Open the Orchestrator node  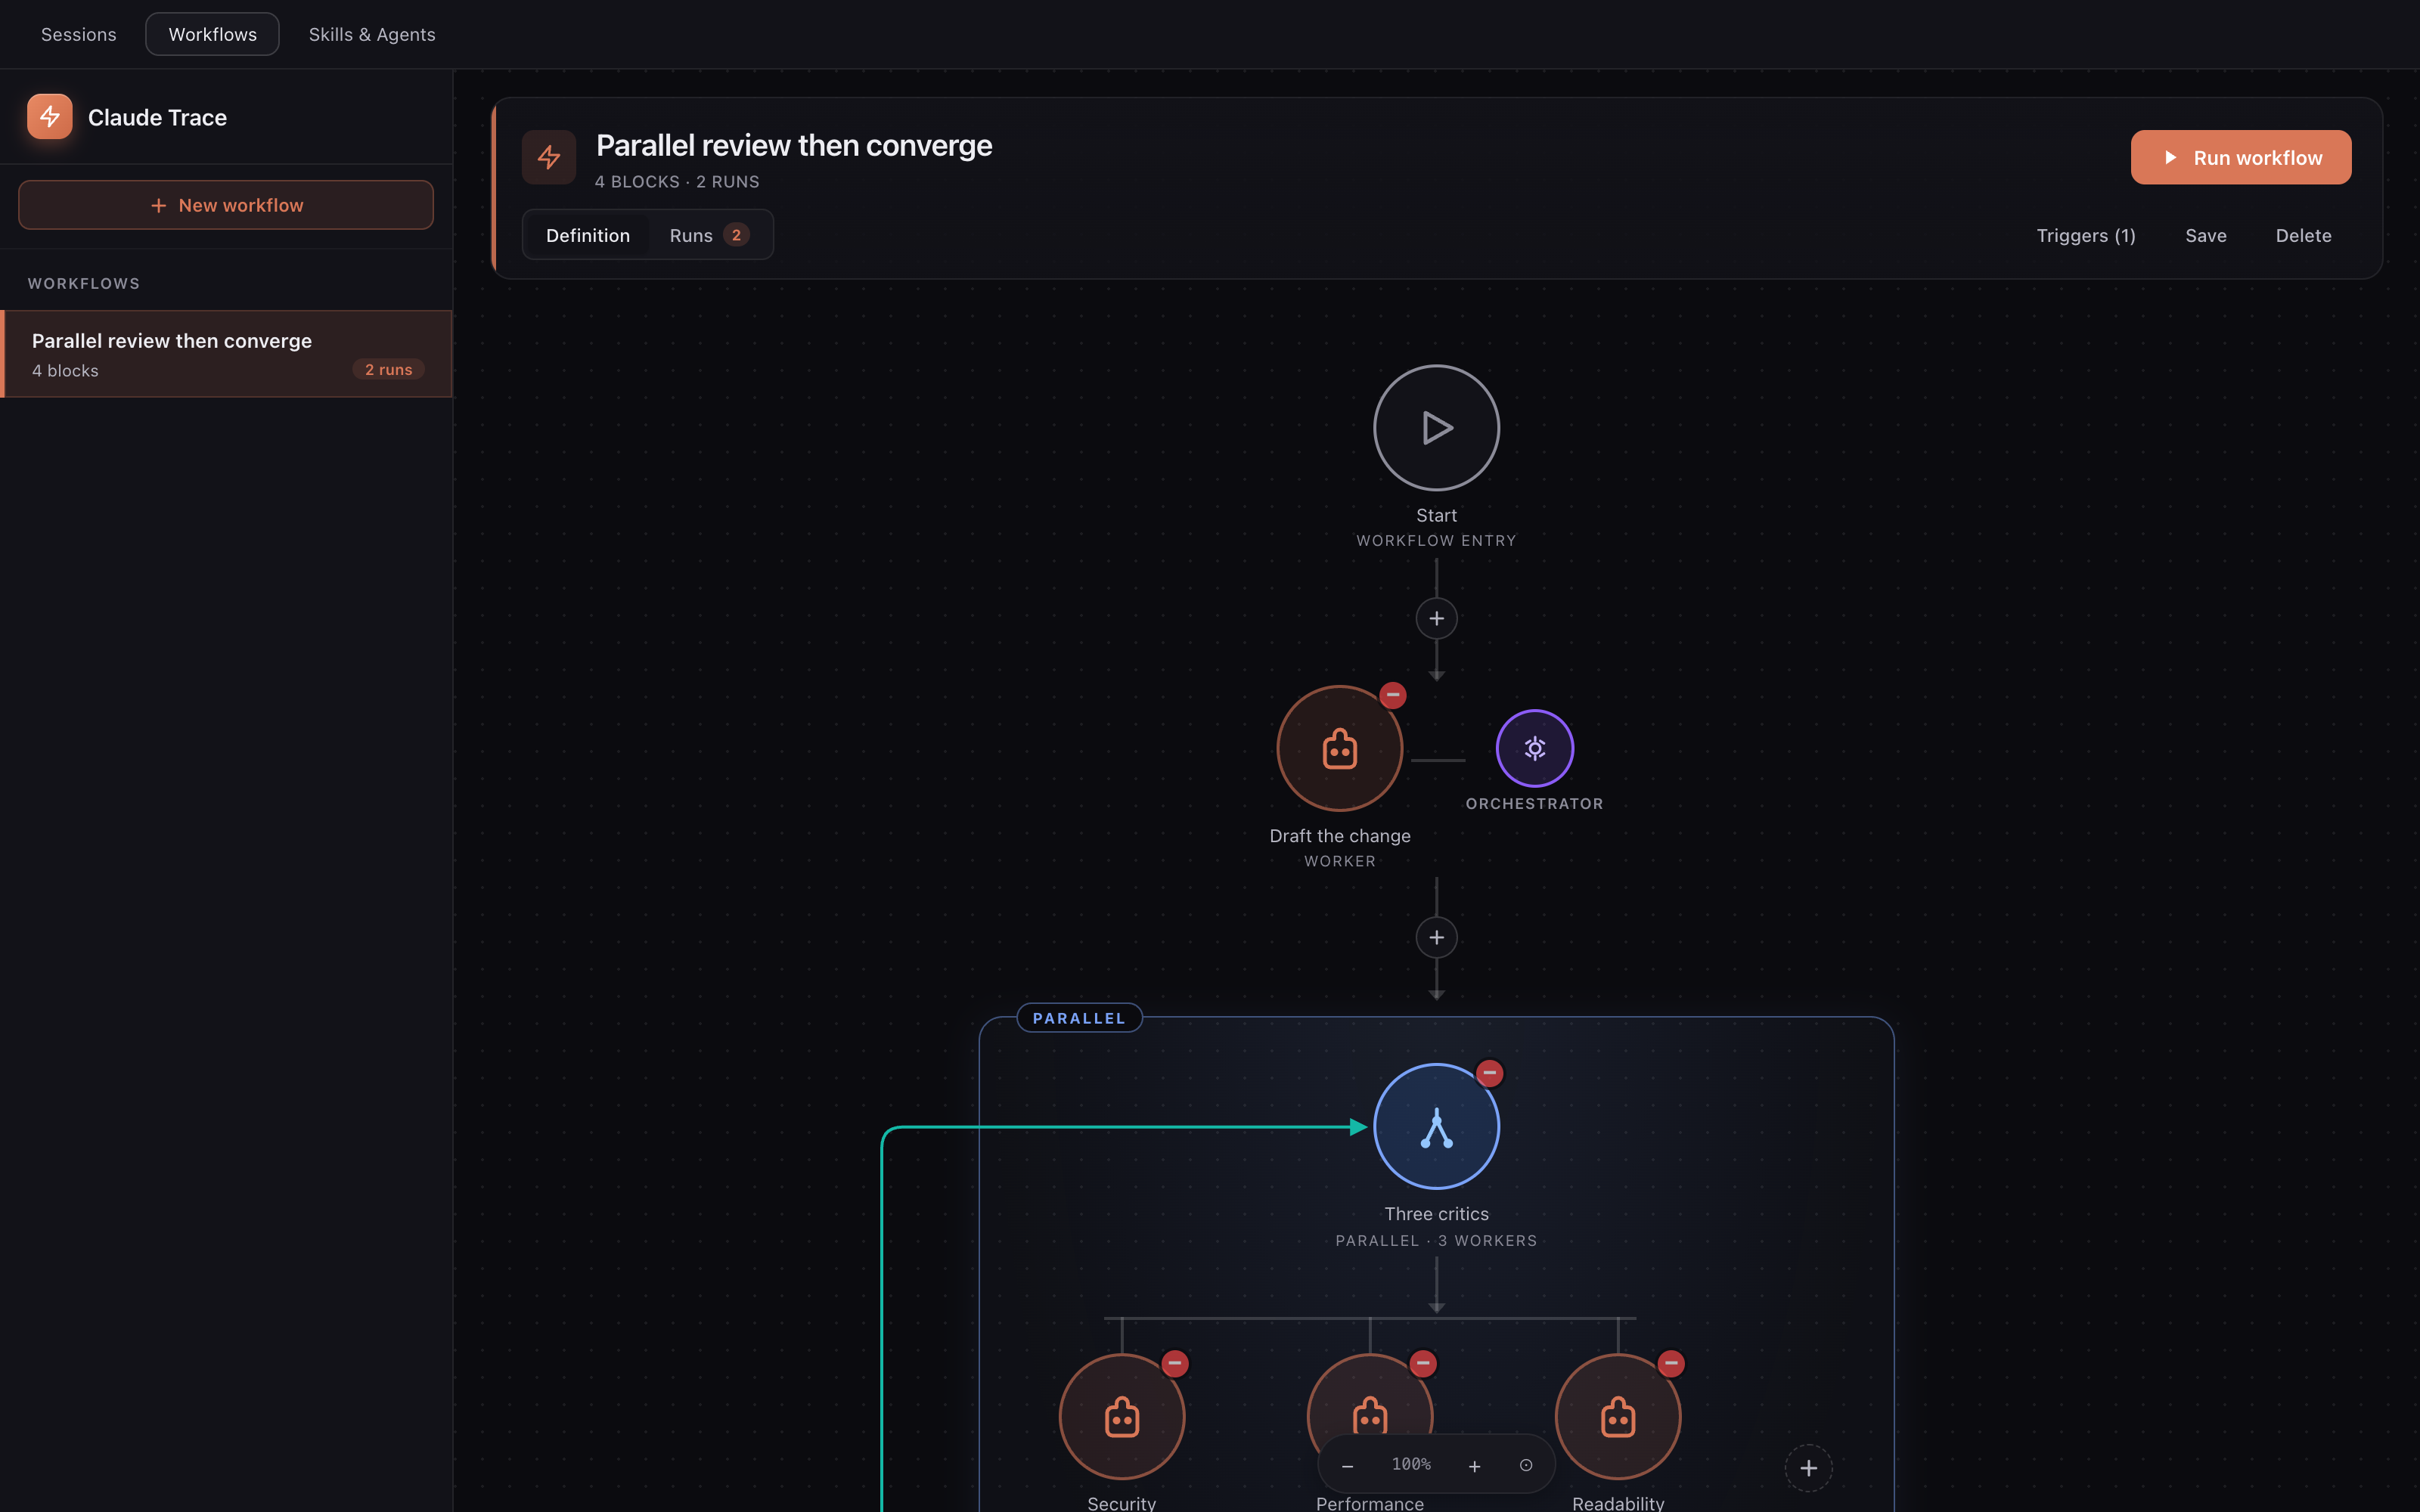(1534, 748)
